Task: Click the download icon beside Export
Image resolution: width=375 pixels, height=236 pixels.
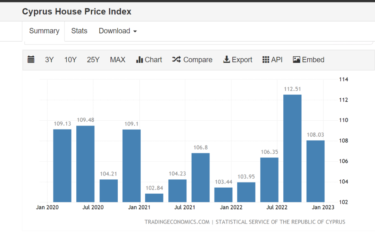Action: (x=226, y=60)
